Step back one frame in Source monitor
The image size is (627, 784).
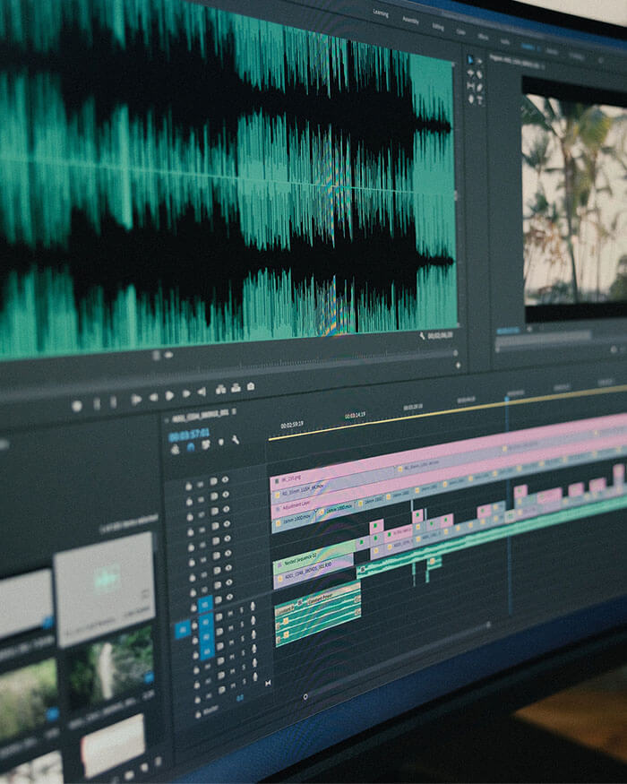[153, 397]
